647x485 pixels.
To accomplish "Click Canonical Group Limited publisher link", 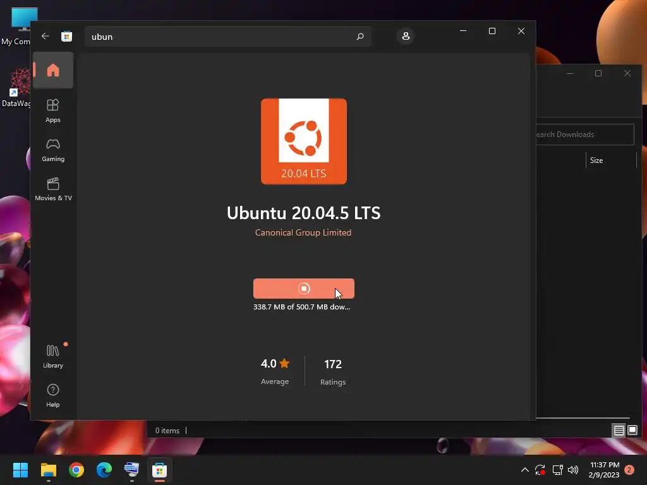I will tap(303, 232).
